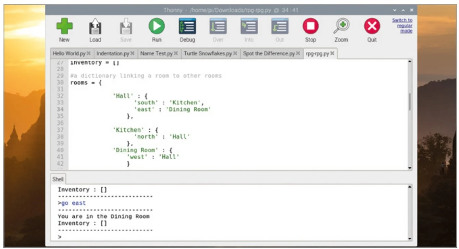Stop execution with red Stop icon
The width and height of the screenshot is (459, 249).
tap(310, 26)
